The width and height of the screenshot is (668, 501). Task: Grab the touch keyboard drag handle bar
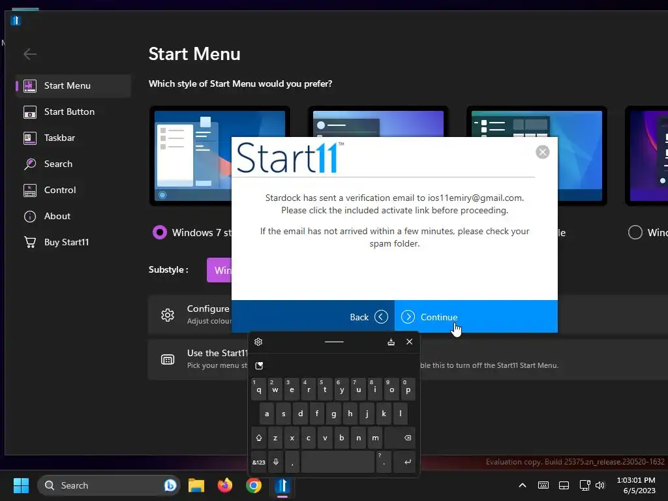point(334,342)
